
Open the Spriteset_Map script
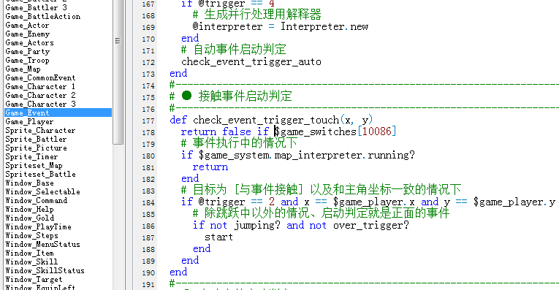pyautogui.click(x=34, y=165)
